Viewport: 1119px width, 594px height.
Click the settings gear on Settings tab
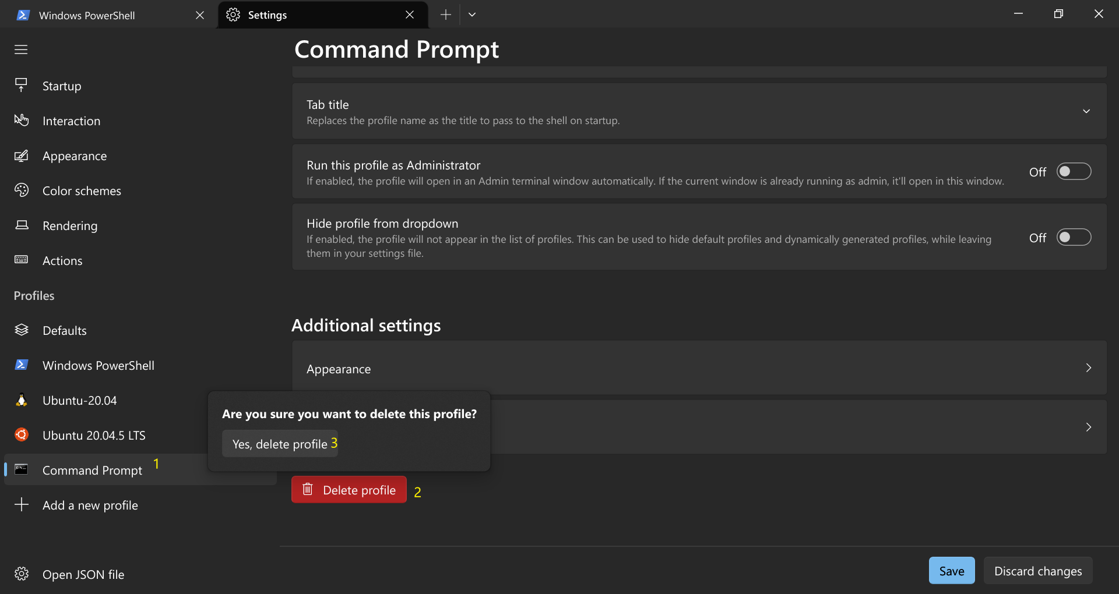pyautogui.click(x=233, y=15)
